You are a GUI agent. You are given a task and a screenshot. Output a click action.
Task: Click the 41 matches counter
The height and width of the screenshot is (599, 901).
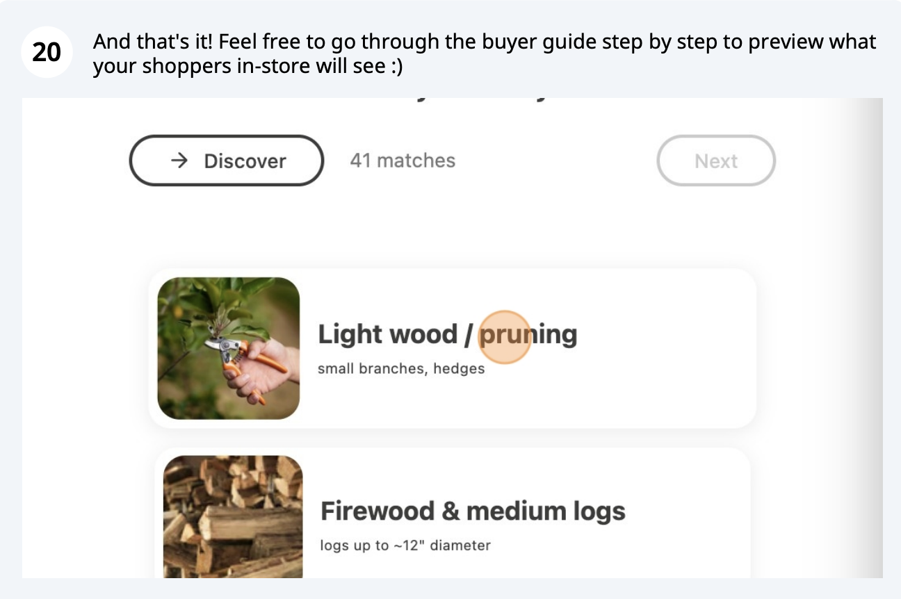tap(403, 161)
